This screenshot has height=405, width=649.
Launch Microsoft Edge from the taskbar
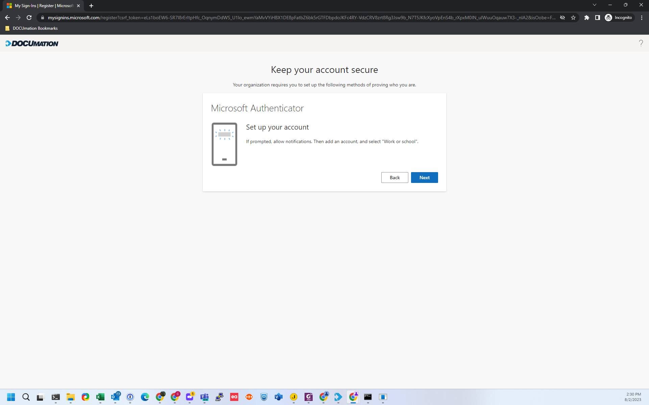tap(145, 397)
